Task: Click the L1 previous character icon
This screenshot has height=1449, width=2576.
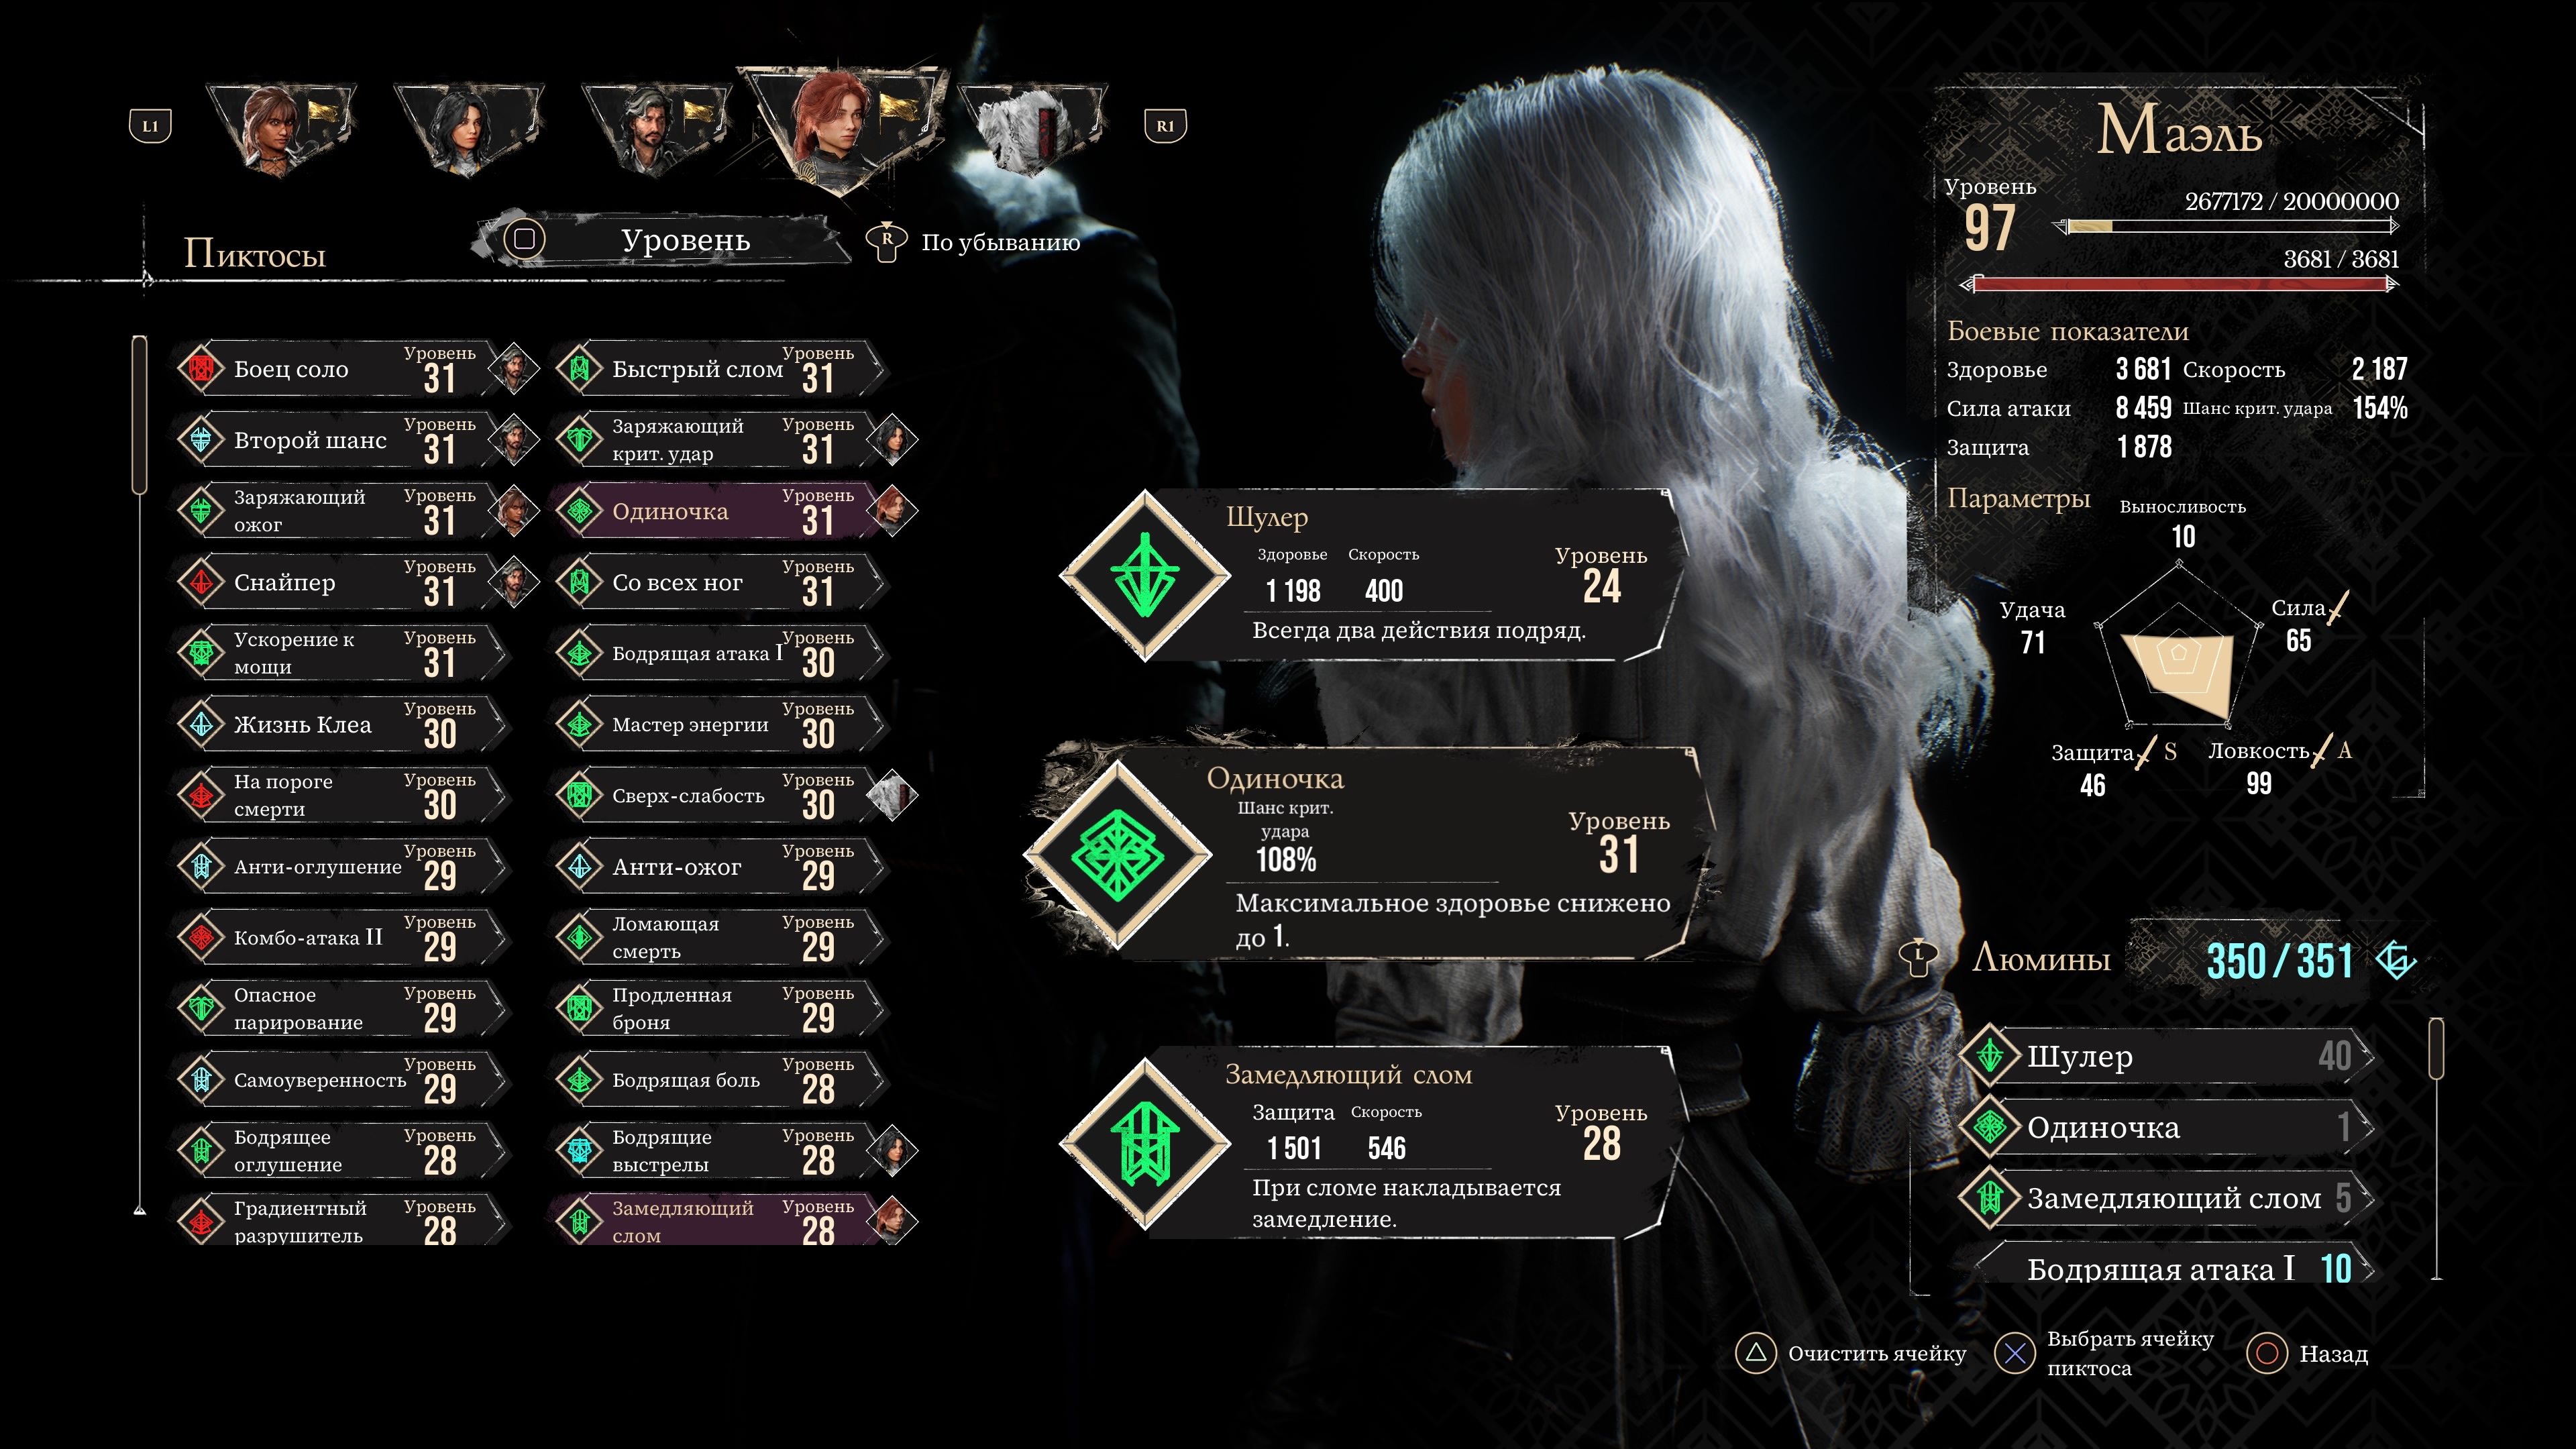Action: click(150, 126)
